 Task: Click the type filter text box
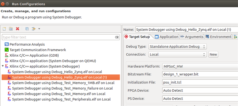point(58,37)
